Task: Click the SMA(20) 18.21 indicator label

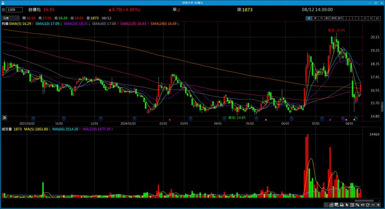Action: click(75, 23)
